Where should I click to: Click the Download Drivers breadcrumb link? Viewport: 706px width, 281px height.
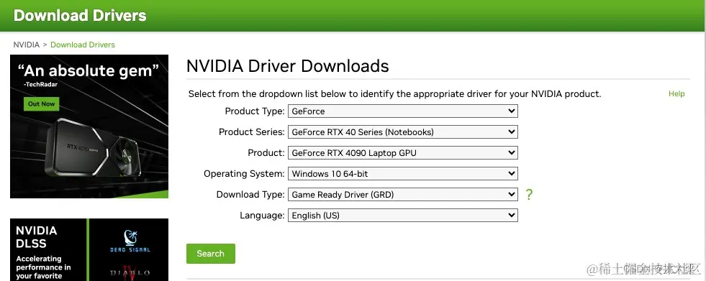(x=82, y=45)
